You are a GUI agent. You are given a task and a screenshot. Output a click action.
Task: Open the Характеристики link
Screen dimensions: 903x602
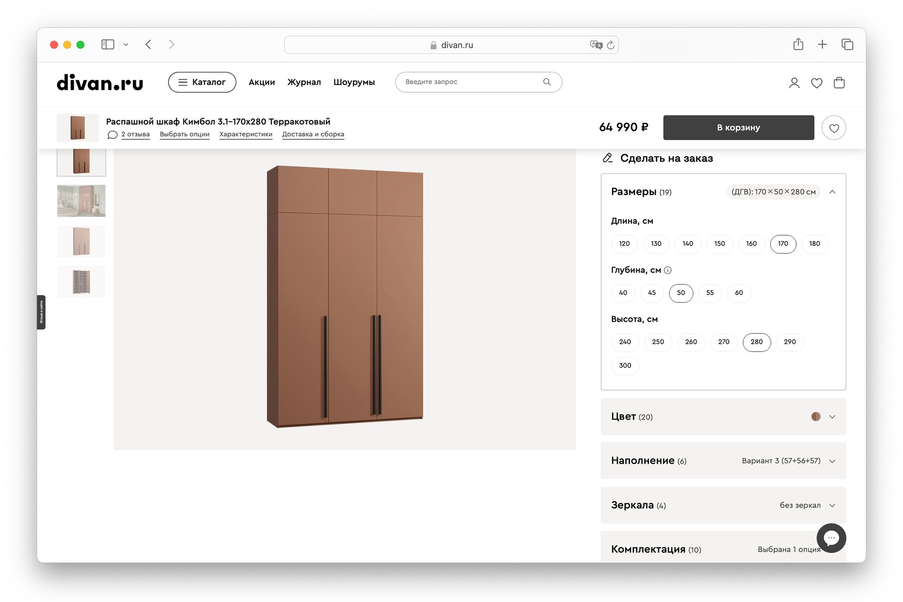click(246, 134)
